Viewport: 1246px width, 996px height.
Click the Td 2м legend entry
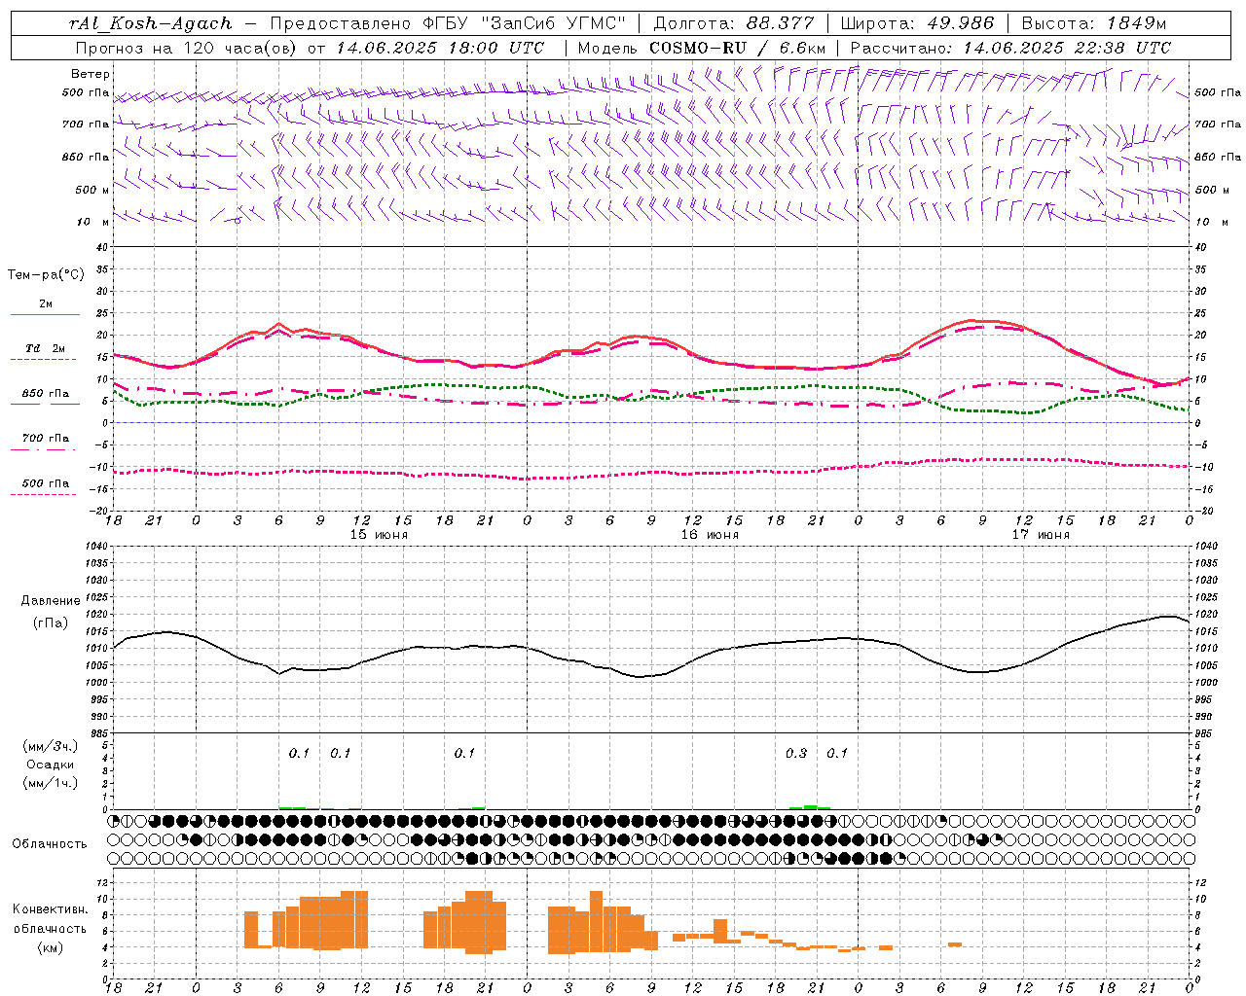coord(46,348)
